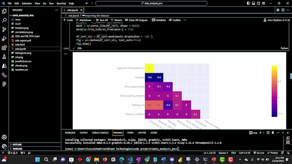Open the Explorer view in activity bar
The height and width of the screenshot is (164, 292).
point(4,11)
